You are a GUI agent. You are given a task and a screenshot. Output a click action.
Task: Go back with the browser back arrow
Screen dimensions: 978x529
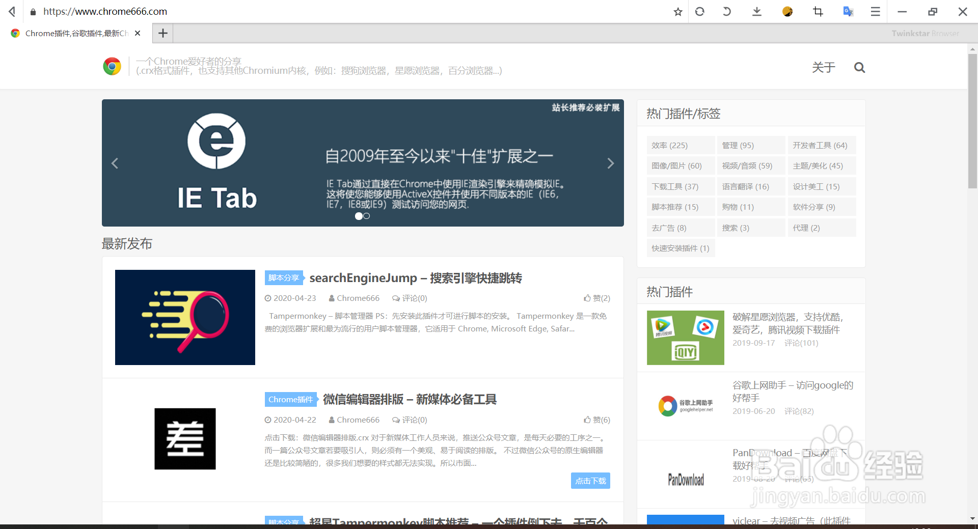12,11
